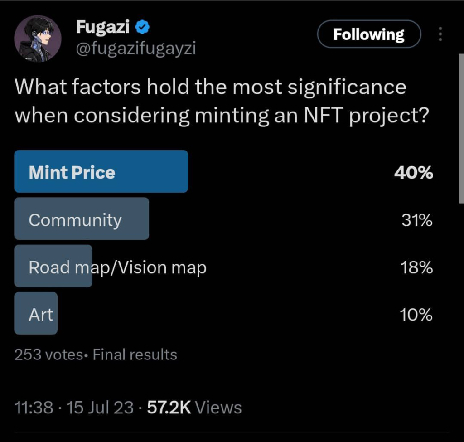This screenshot has width=464, height=442.
Task: Click the Following button
Action: click(x=369, y=34)
